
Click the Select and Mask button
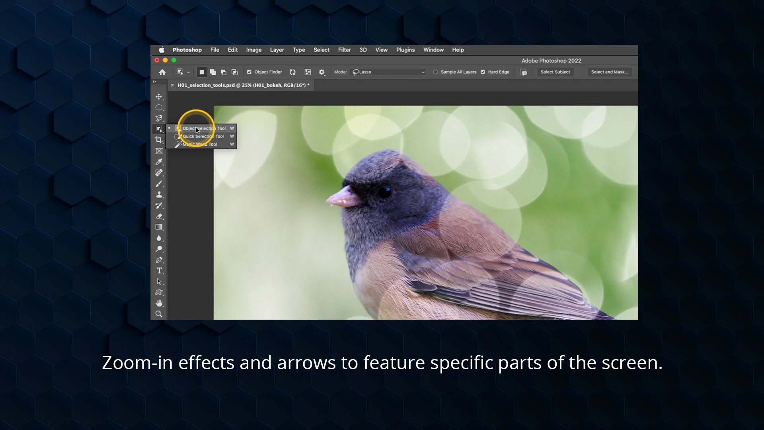tap(610, 72)
